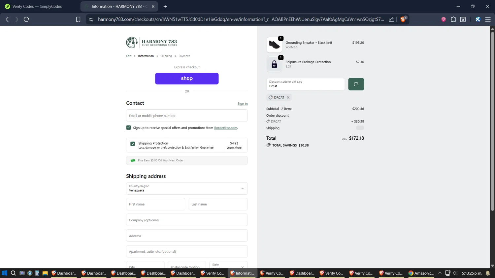Open site settings icon in address bar
Image resolution: width=495 pixels, height=278 pixels.
tap(91, 19)
